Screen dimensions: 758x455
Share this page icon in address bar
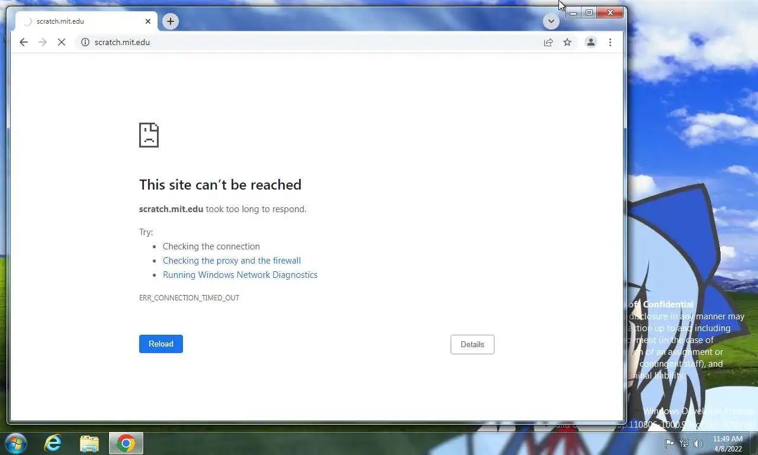(x=548, y=42)
